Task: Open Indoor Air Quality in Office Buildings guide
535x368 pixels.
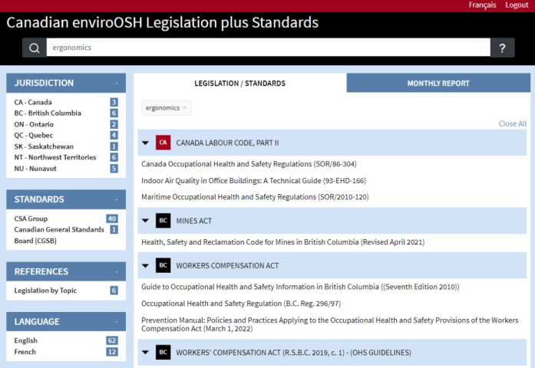Action: point(253,181)
